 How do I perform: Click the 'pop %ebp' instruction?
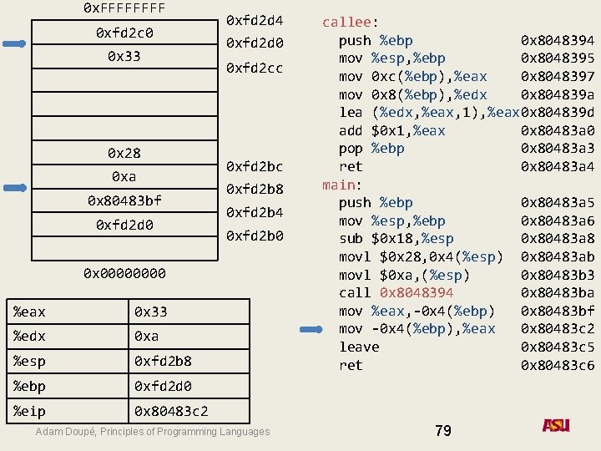click(x=371, y=149)
